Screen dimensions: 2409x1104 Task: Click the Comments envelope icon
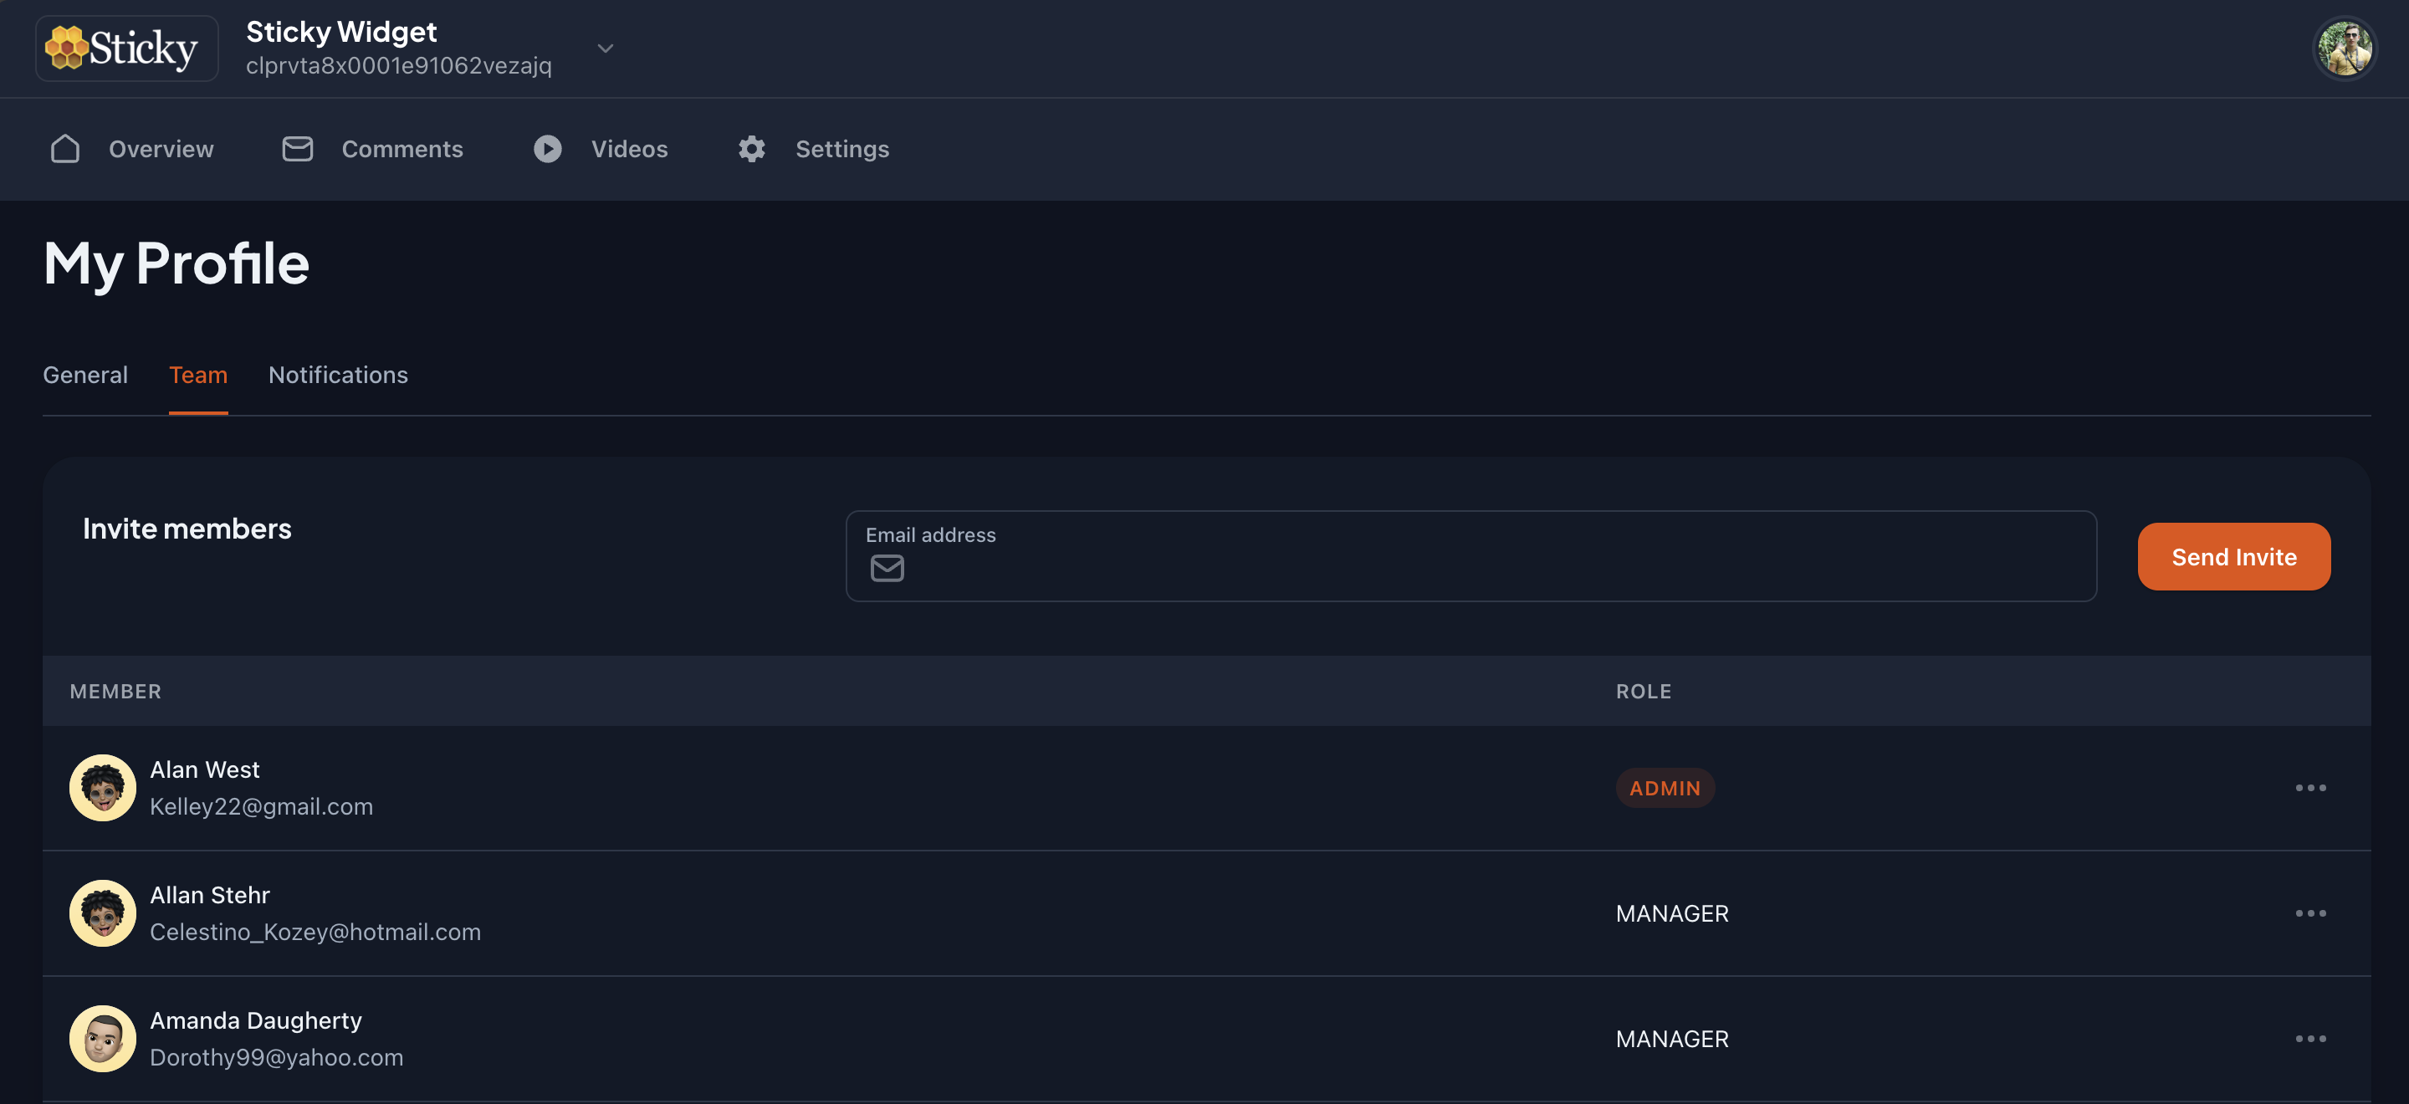click(298, 149)
